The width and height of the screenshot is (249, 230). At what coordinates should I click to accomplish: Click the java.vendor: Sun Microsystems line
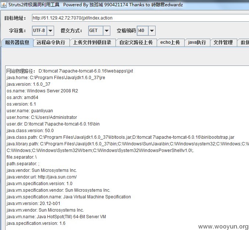[x=42, y=170]
